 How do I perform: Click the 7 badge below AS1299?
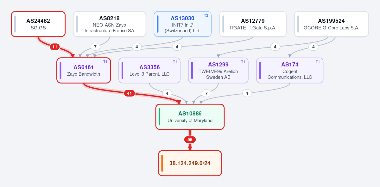pos(206,93)
